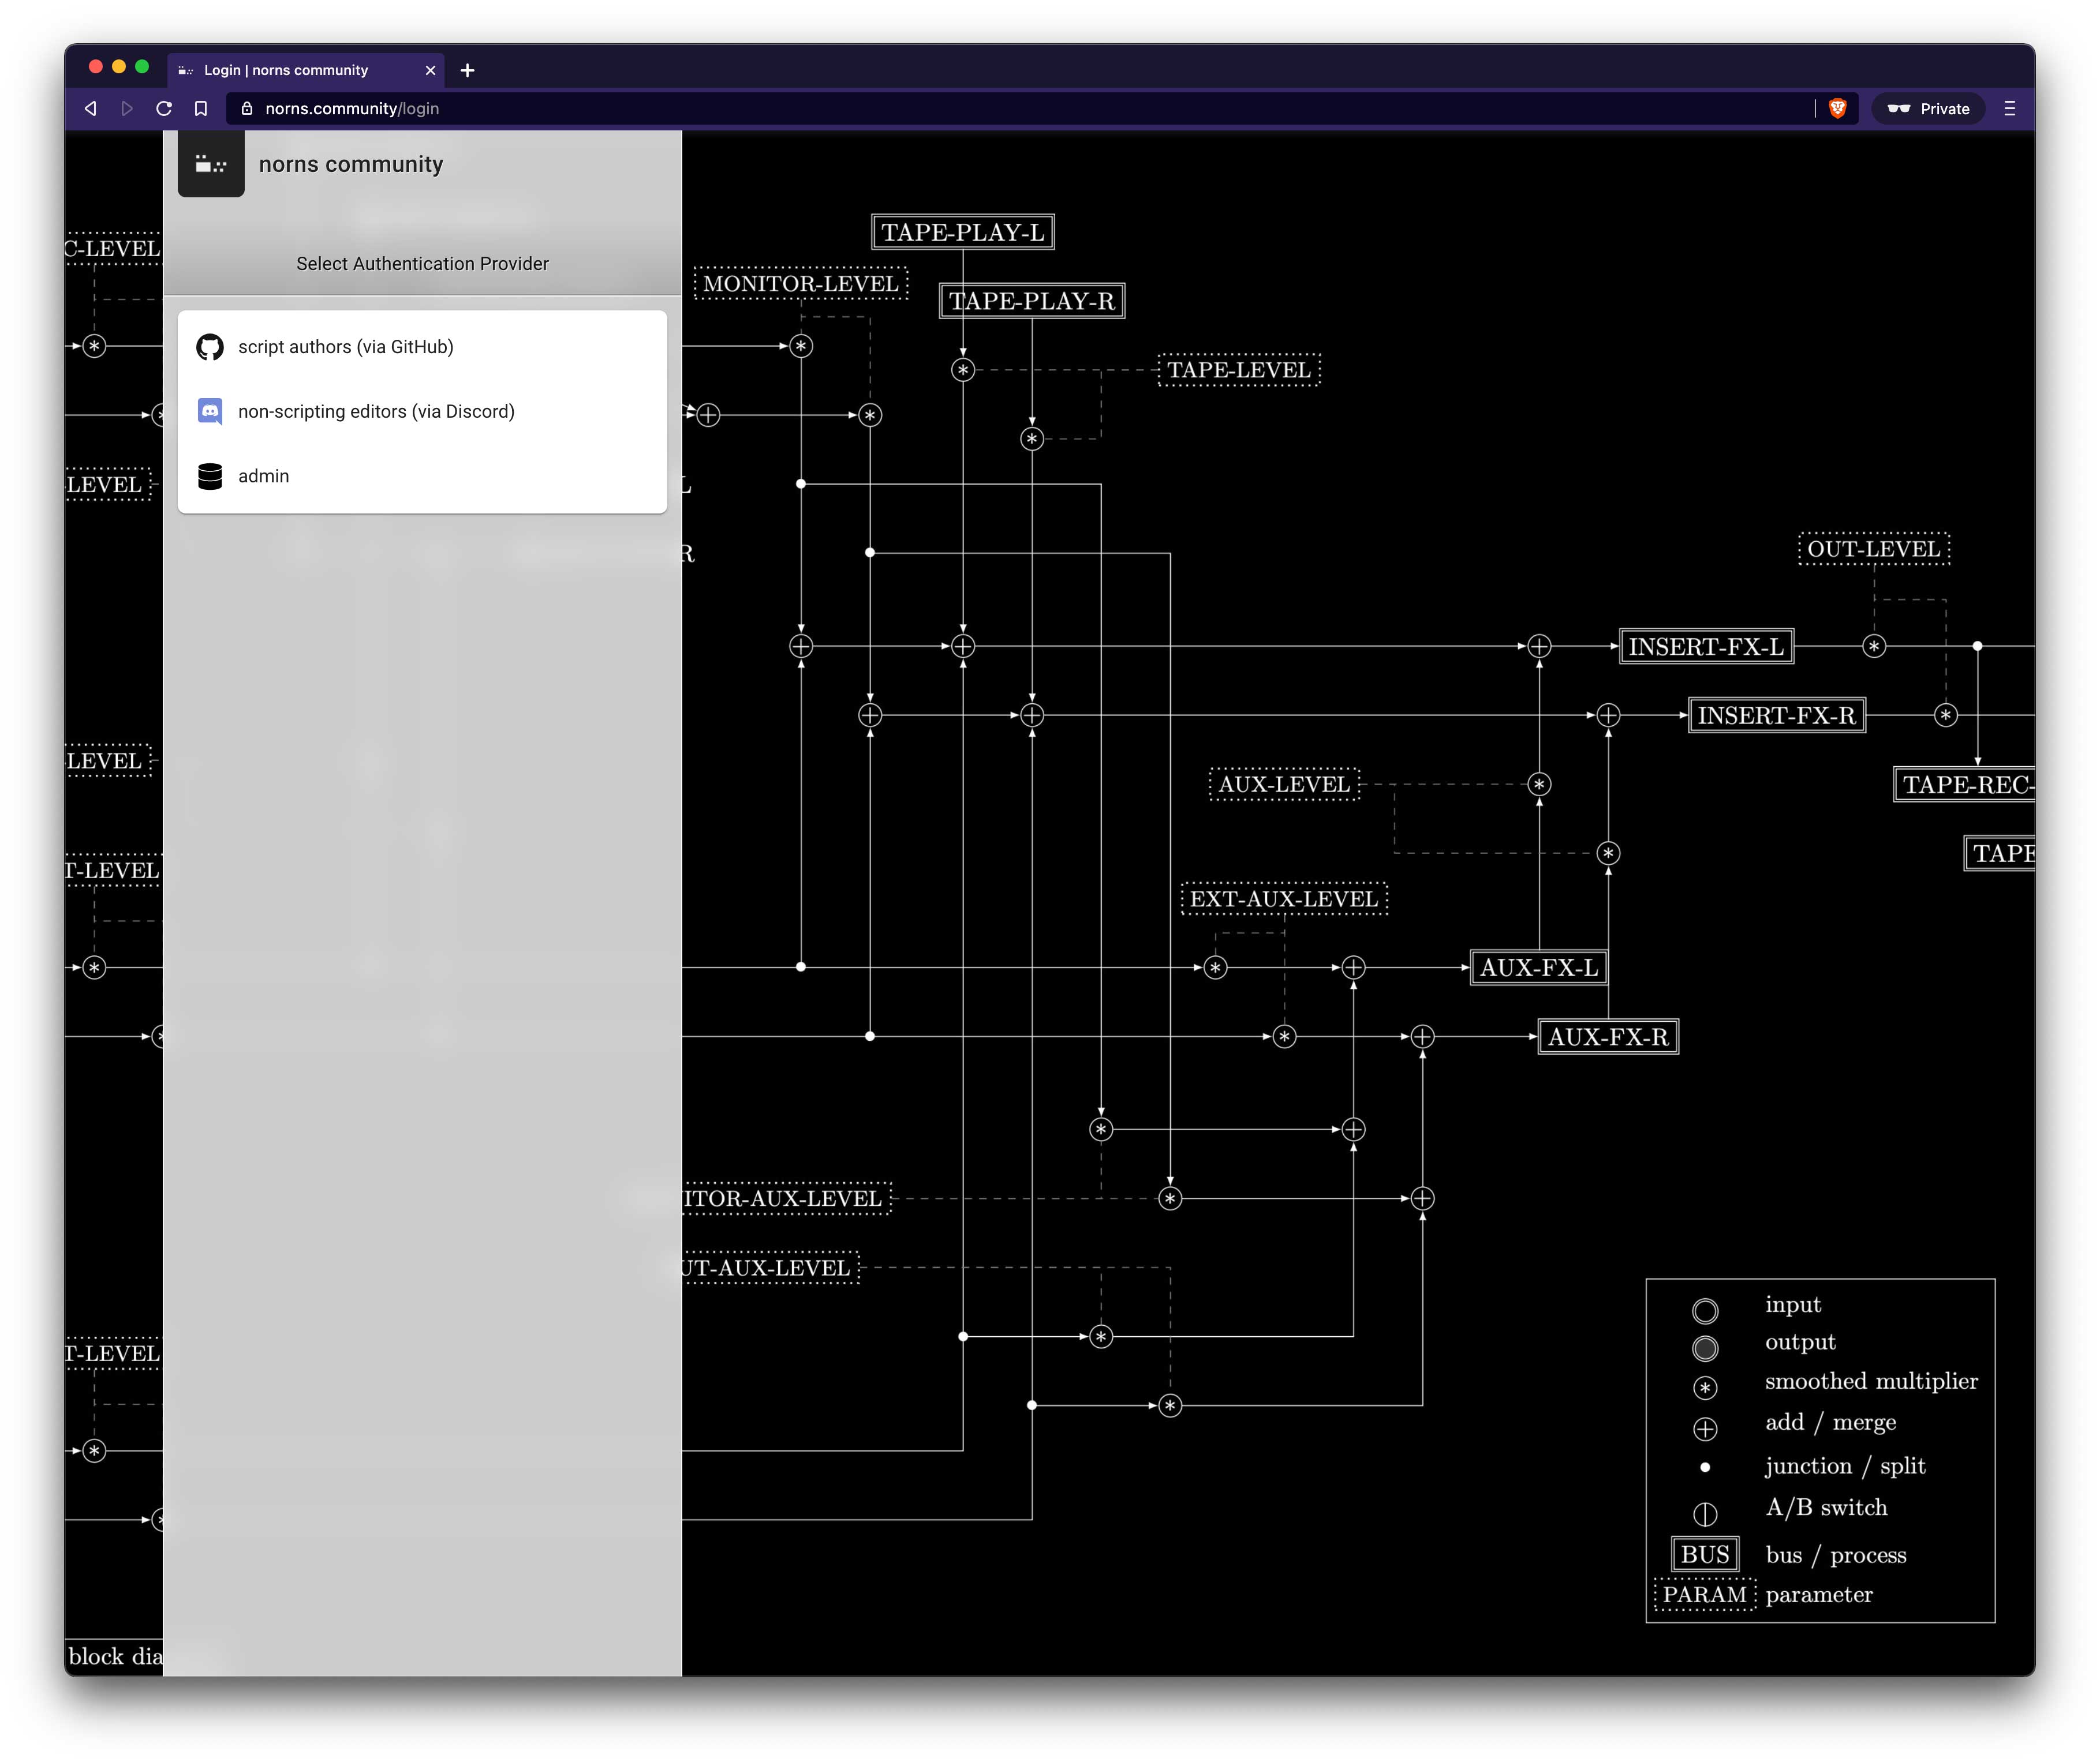Click the norns community logo icon
This screenshot has height=1762, width=2100.
click(211, 164)
